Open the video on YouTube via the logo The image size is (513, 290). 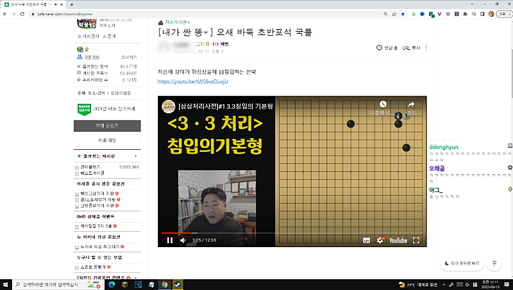point(398,240)
